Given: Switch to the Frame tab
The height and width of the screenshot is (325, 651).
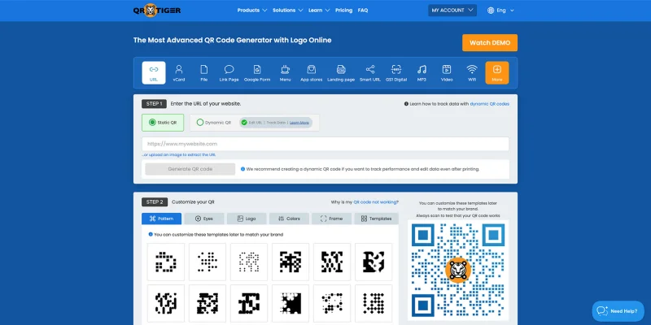Looking at the screenshot, I should click(x=332, y=219).
